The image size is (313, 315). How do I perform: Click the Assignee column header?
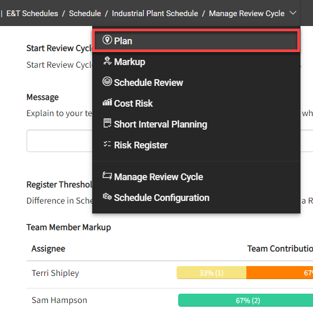pyautogui.click(x=48, y=248)
